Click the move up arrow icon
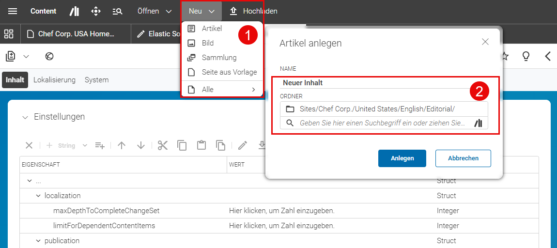This screenshot has width=557, height=248. (122, 145)
